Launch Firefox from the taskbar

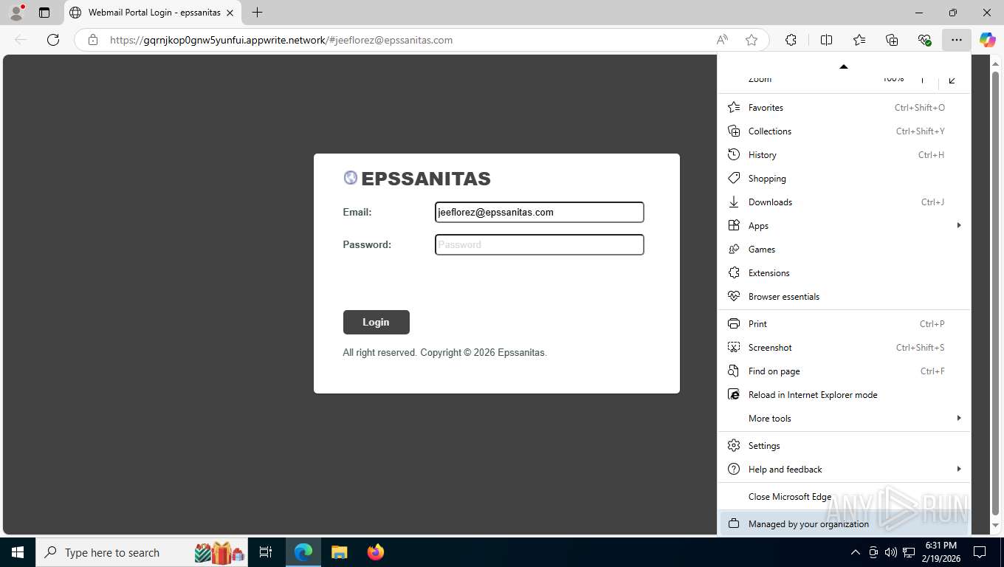tap(375, 552)
